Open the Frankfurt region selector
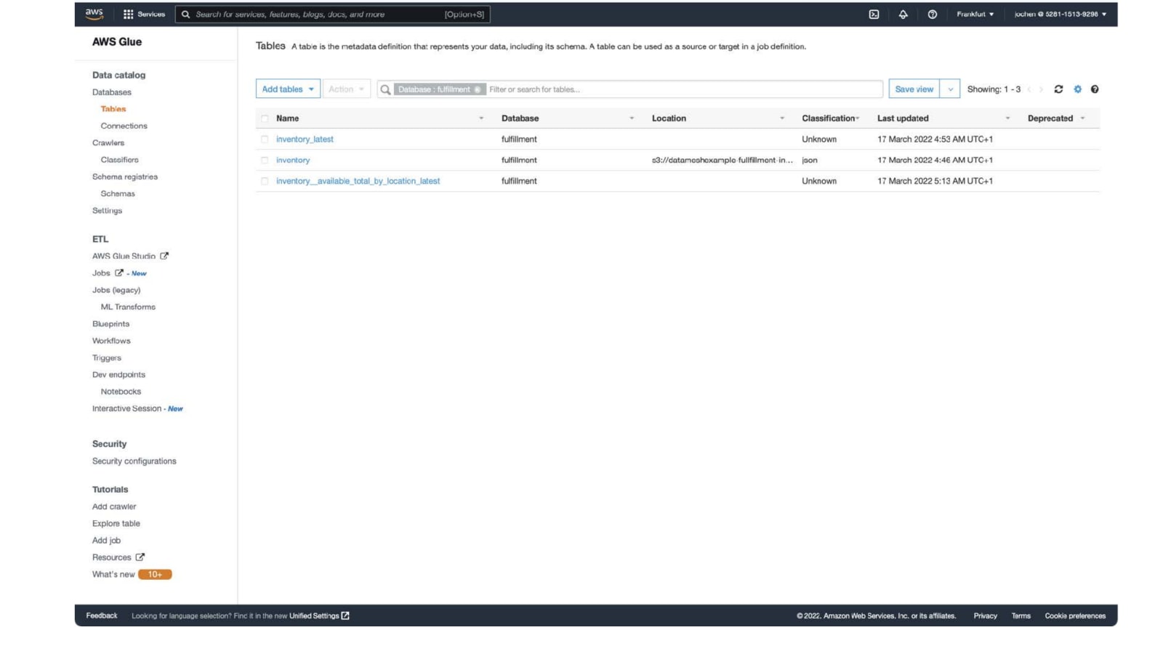The width and height of the screenshot is (1163, 654). point(975,14)
